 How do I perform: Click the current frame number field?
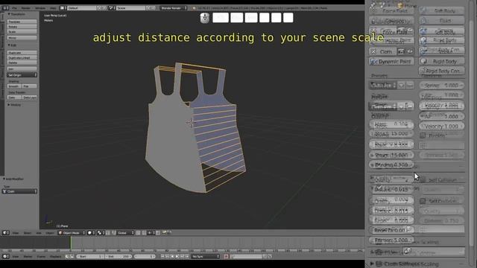coord(145,257)
